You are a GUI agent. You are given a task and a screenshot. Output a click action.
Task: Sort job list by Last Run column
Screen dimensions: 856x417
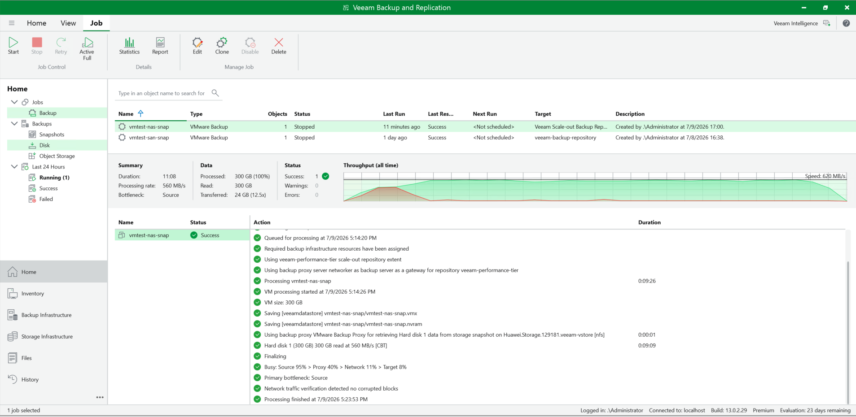click(x=394, y=114)
